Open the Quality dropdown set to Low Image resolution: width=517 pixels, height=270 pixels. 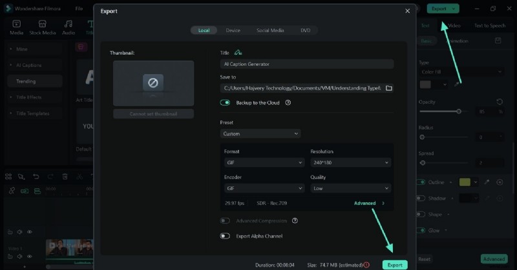click(350, 188)
